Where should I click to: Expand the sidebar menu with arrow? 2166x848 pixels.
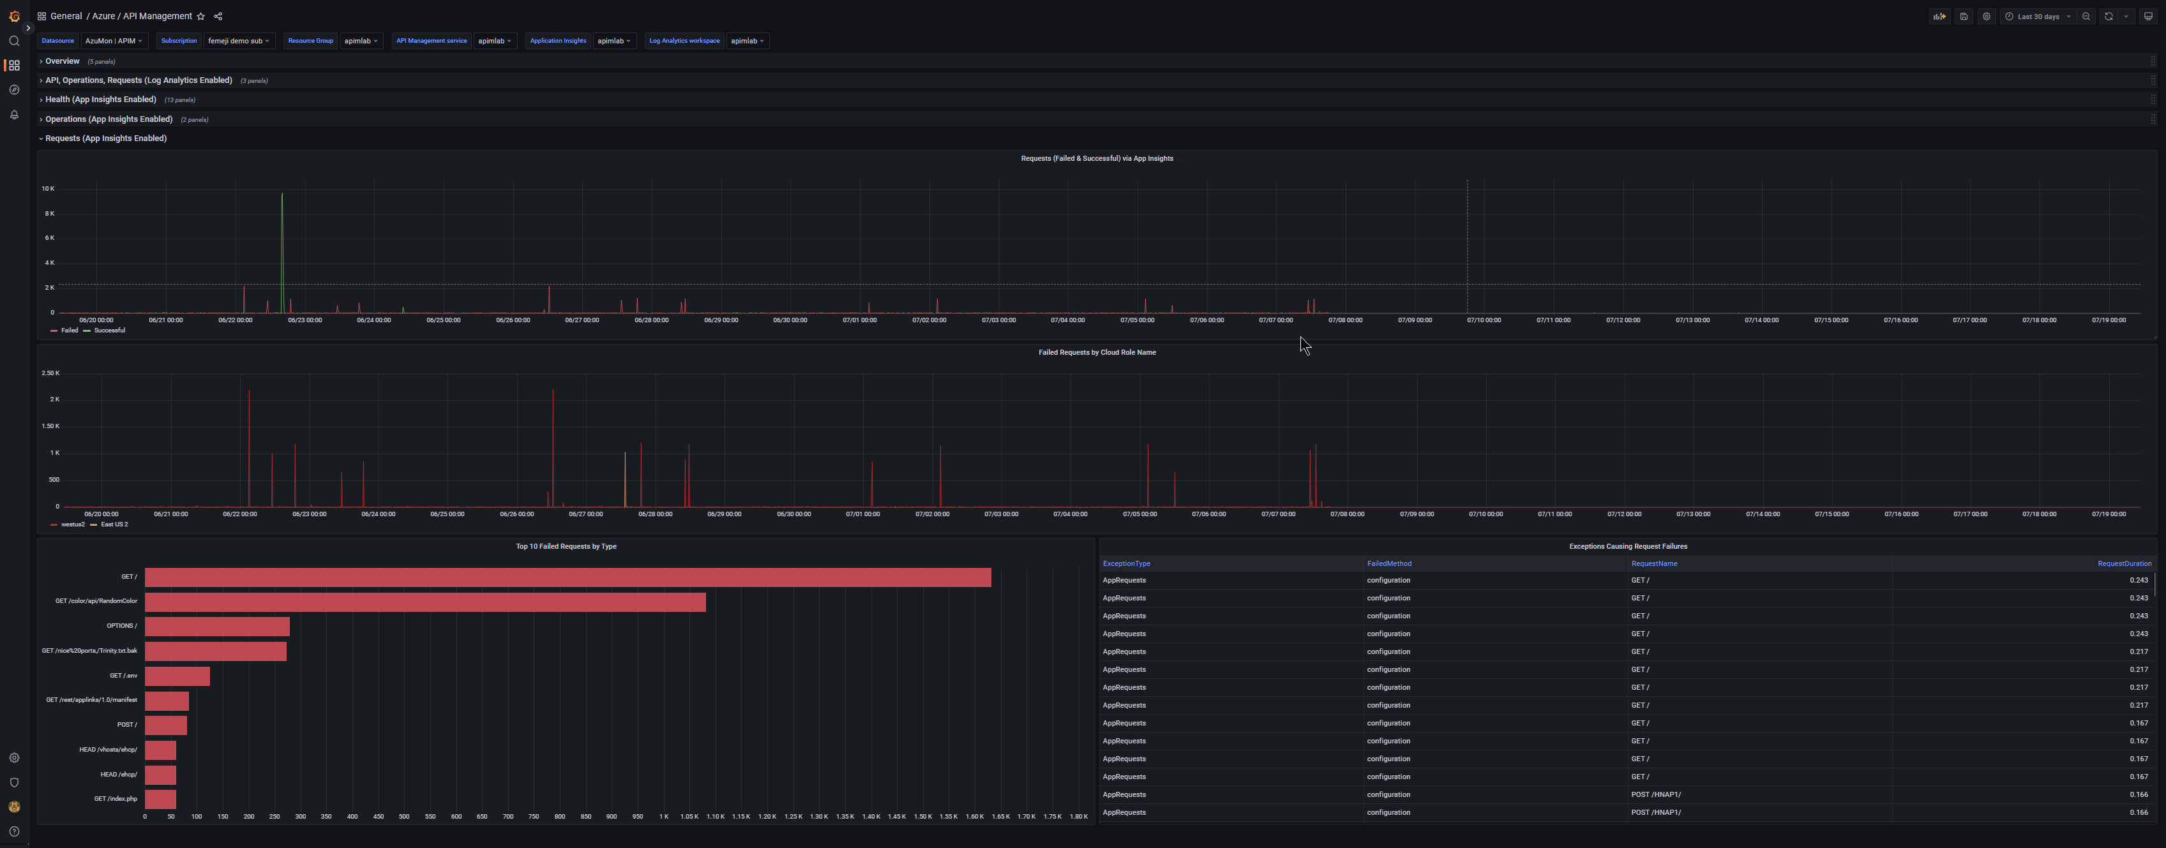pos(27,27)
